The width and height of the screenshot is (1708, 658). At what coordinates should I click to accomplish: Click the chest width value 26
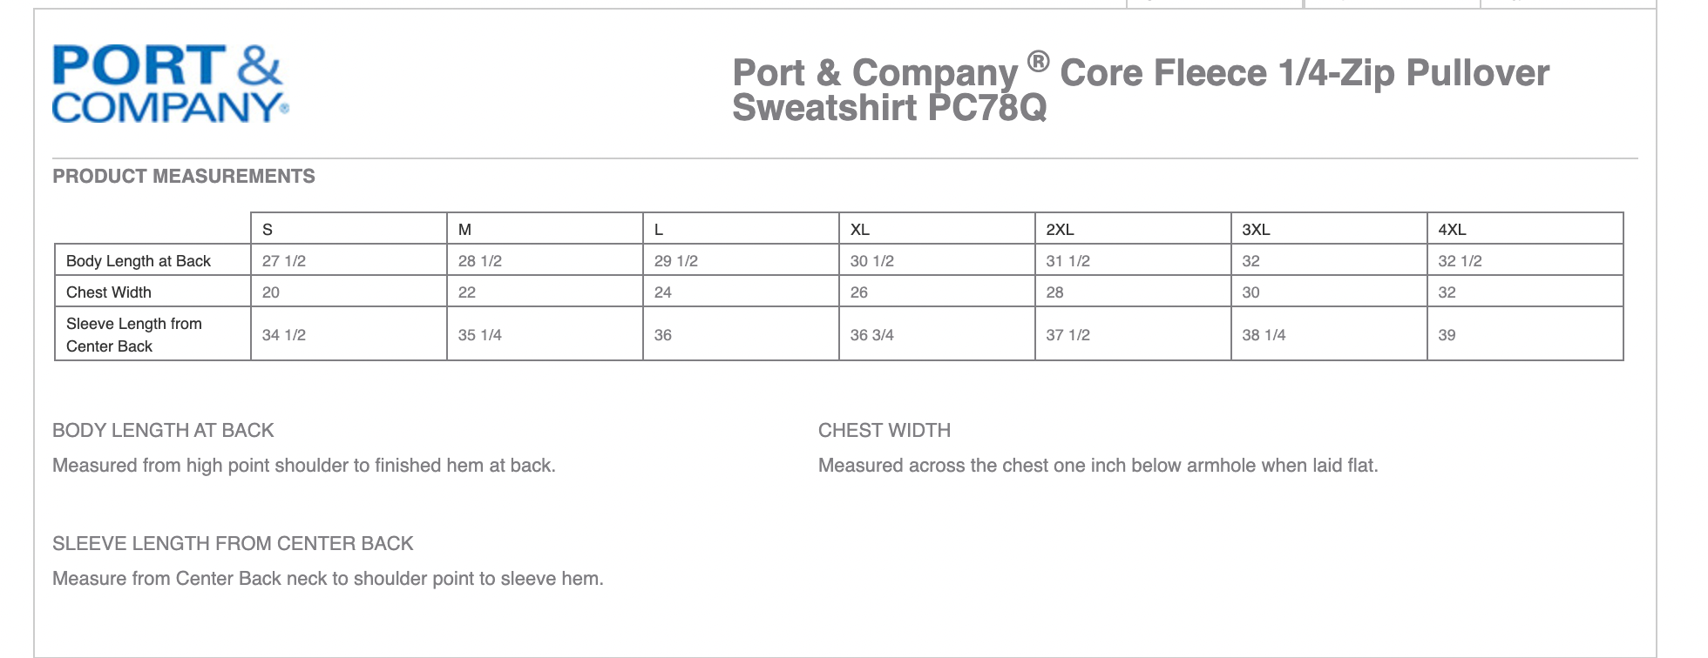[859, 292]
